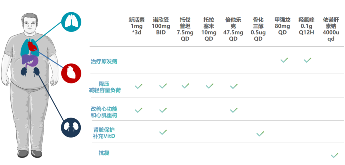Viewport: 345px width, 165px height.
Task: Click the 改善心功能和心肌重构 row label
Action: 104,112
